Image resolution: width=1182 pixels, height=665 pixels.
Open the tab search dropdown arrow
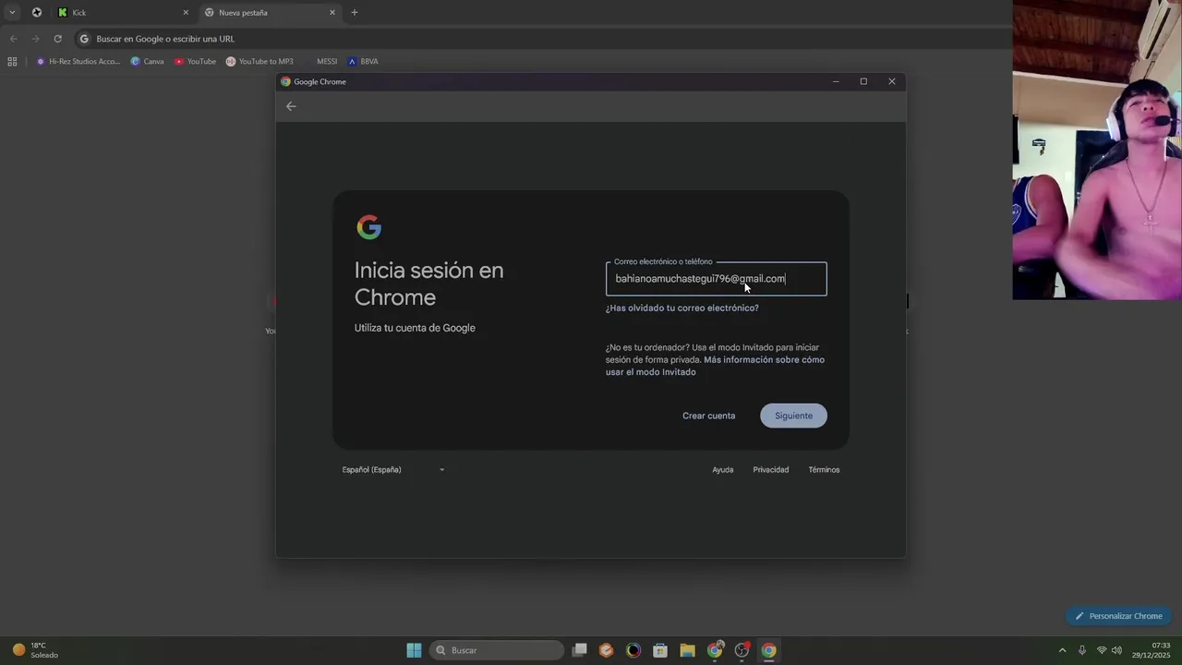(12, 12)
